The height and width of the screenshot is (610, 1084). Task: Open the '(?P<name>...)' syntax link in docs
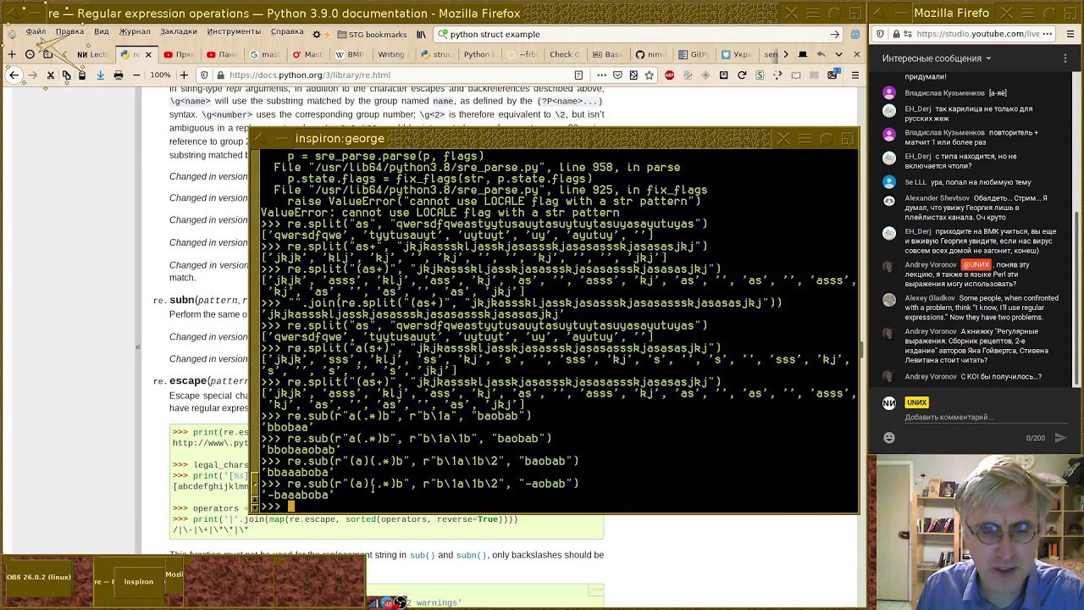[570, 101]
